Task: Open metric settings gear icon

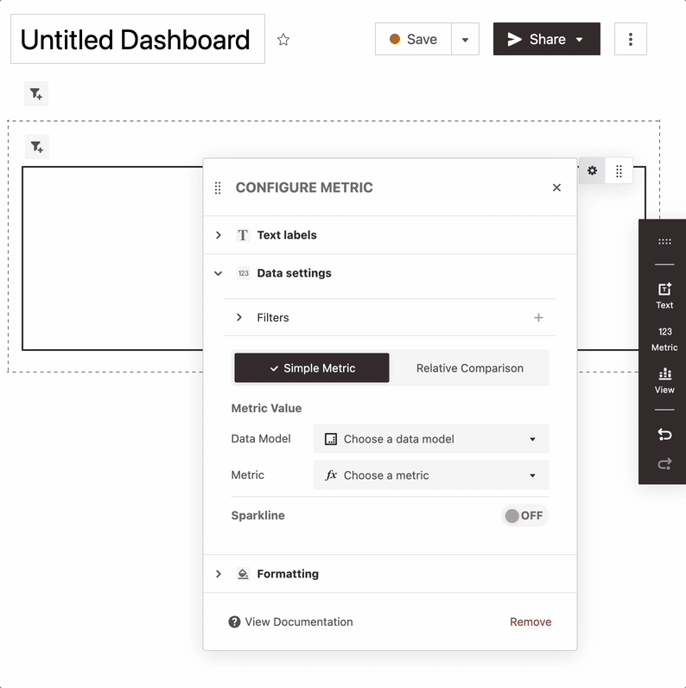Action: click(592, 170)
